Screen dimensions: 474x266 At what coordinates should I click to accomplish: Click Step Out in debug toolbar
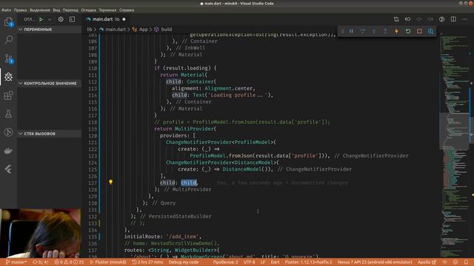click(385, 31)
